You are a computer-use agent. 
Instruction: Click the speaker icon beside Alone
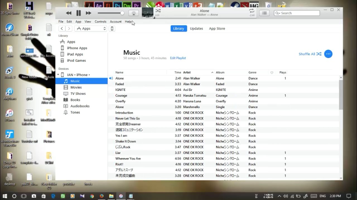111,78
